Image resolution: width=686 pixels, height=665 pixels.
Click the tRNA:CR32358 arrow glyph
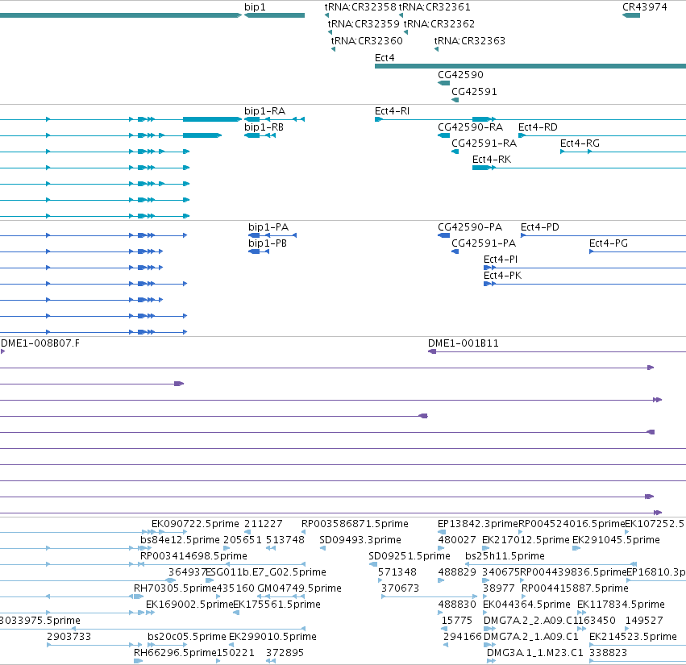326,15
